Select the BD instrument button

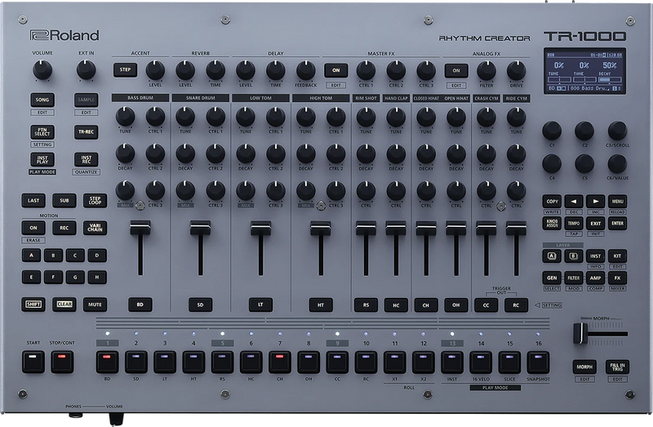(x=140, y=305)
